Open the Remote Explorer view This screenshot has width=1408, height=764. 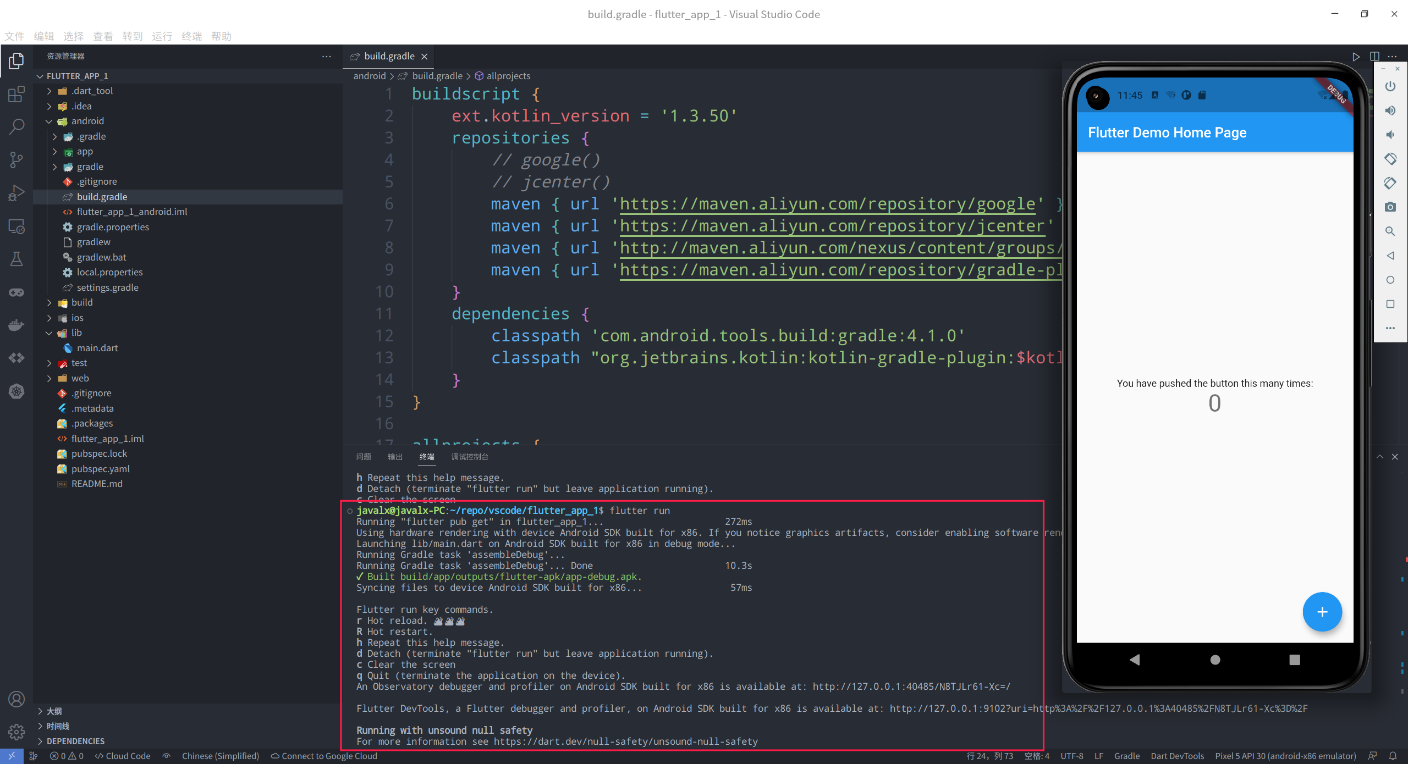point(16,226)
